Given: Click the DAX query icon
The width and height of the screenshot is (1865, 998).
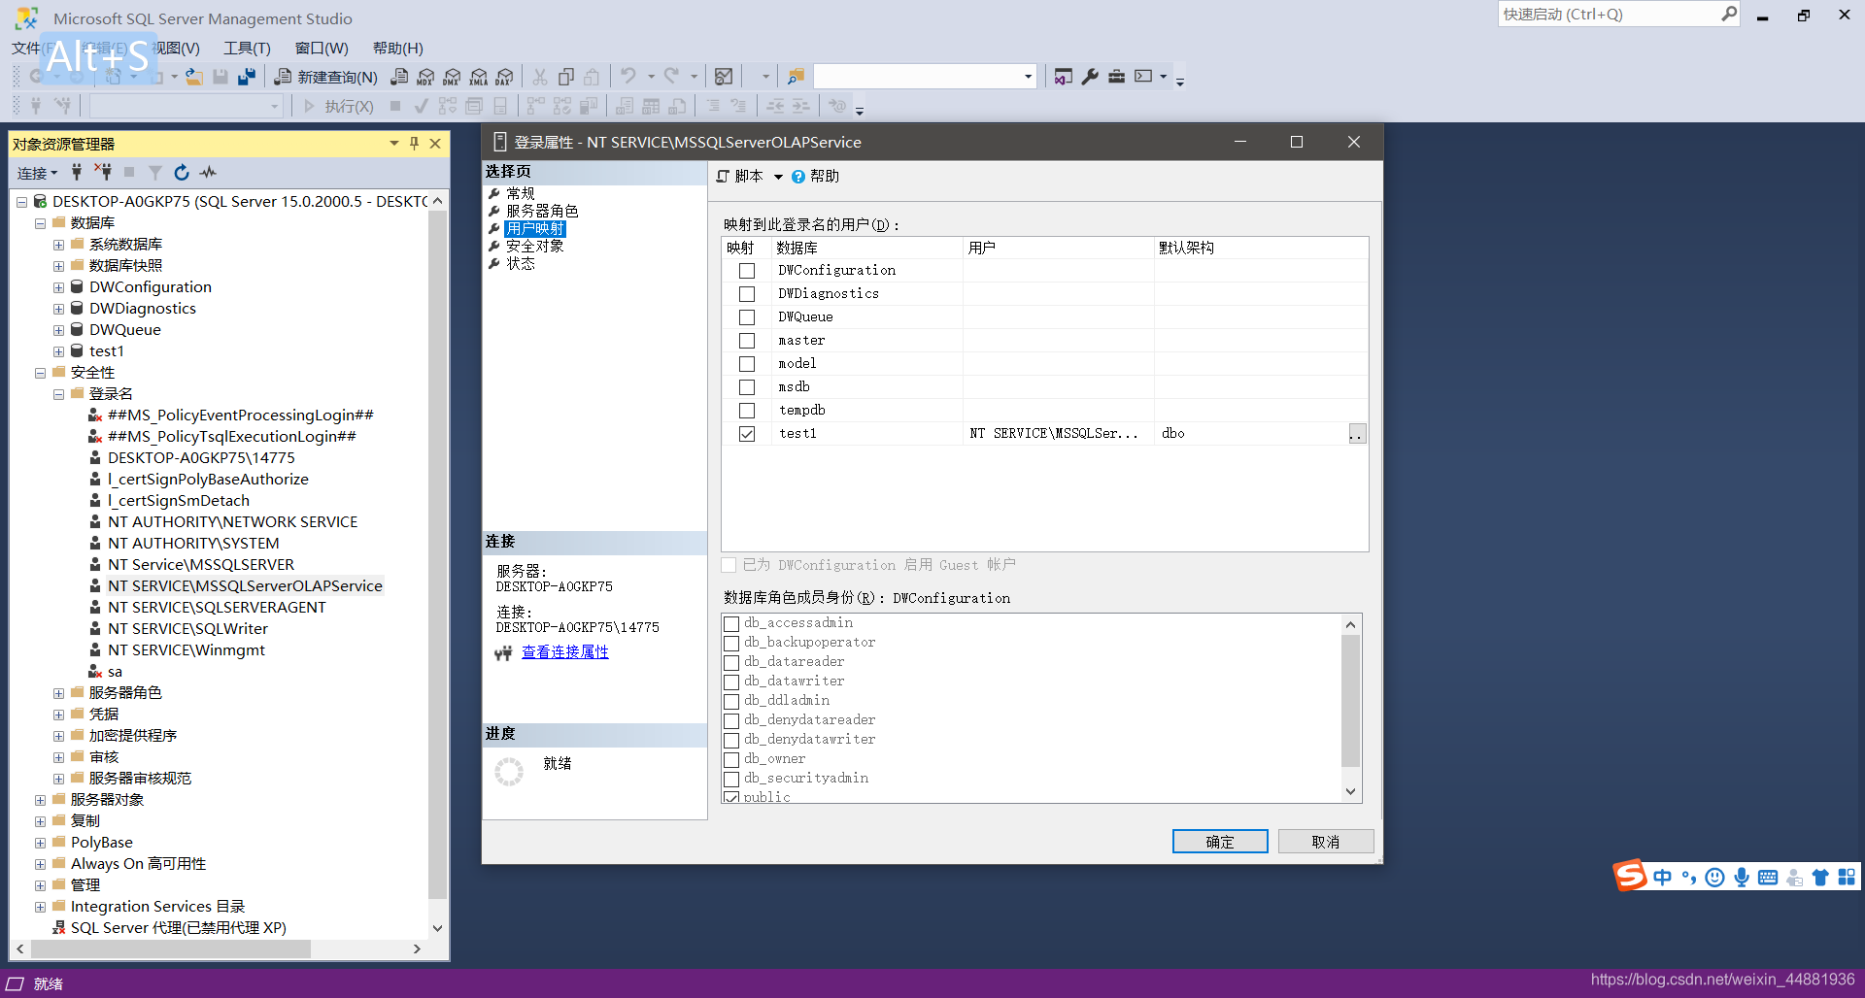Looking at the screenshot, I should click(504, 77).
